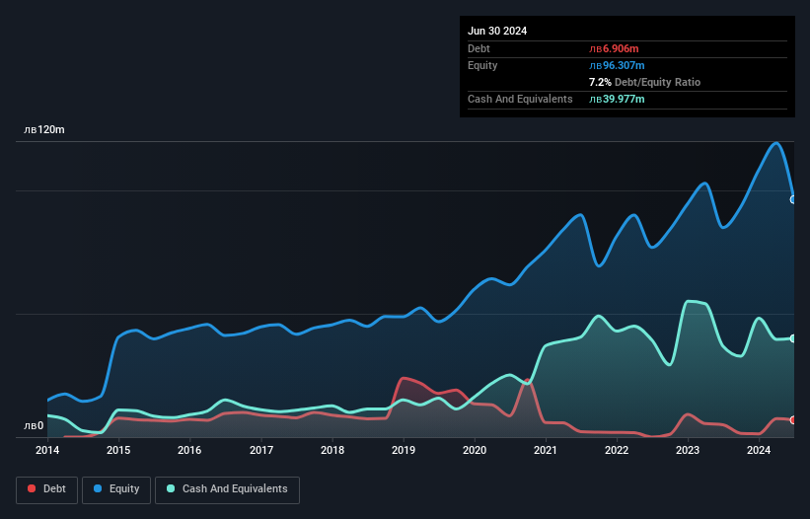Click the 2024 x-axis label
The height and width of the screenshot is (519, 810).
(x=759, y=450)
